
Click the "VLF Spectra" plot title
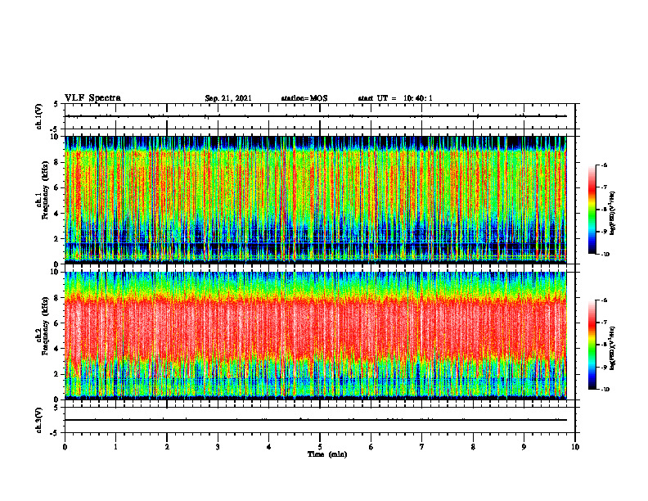pyautogui.click(x=92, y=98)
